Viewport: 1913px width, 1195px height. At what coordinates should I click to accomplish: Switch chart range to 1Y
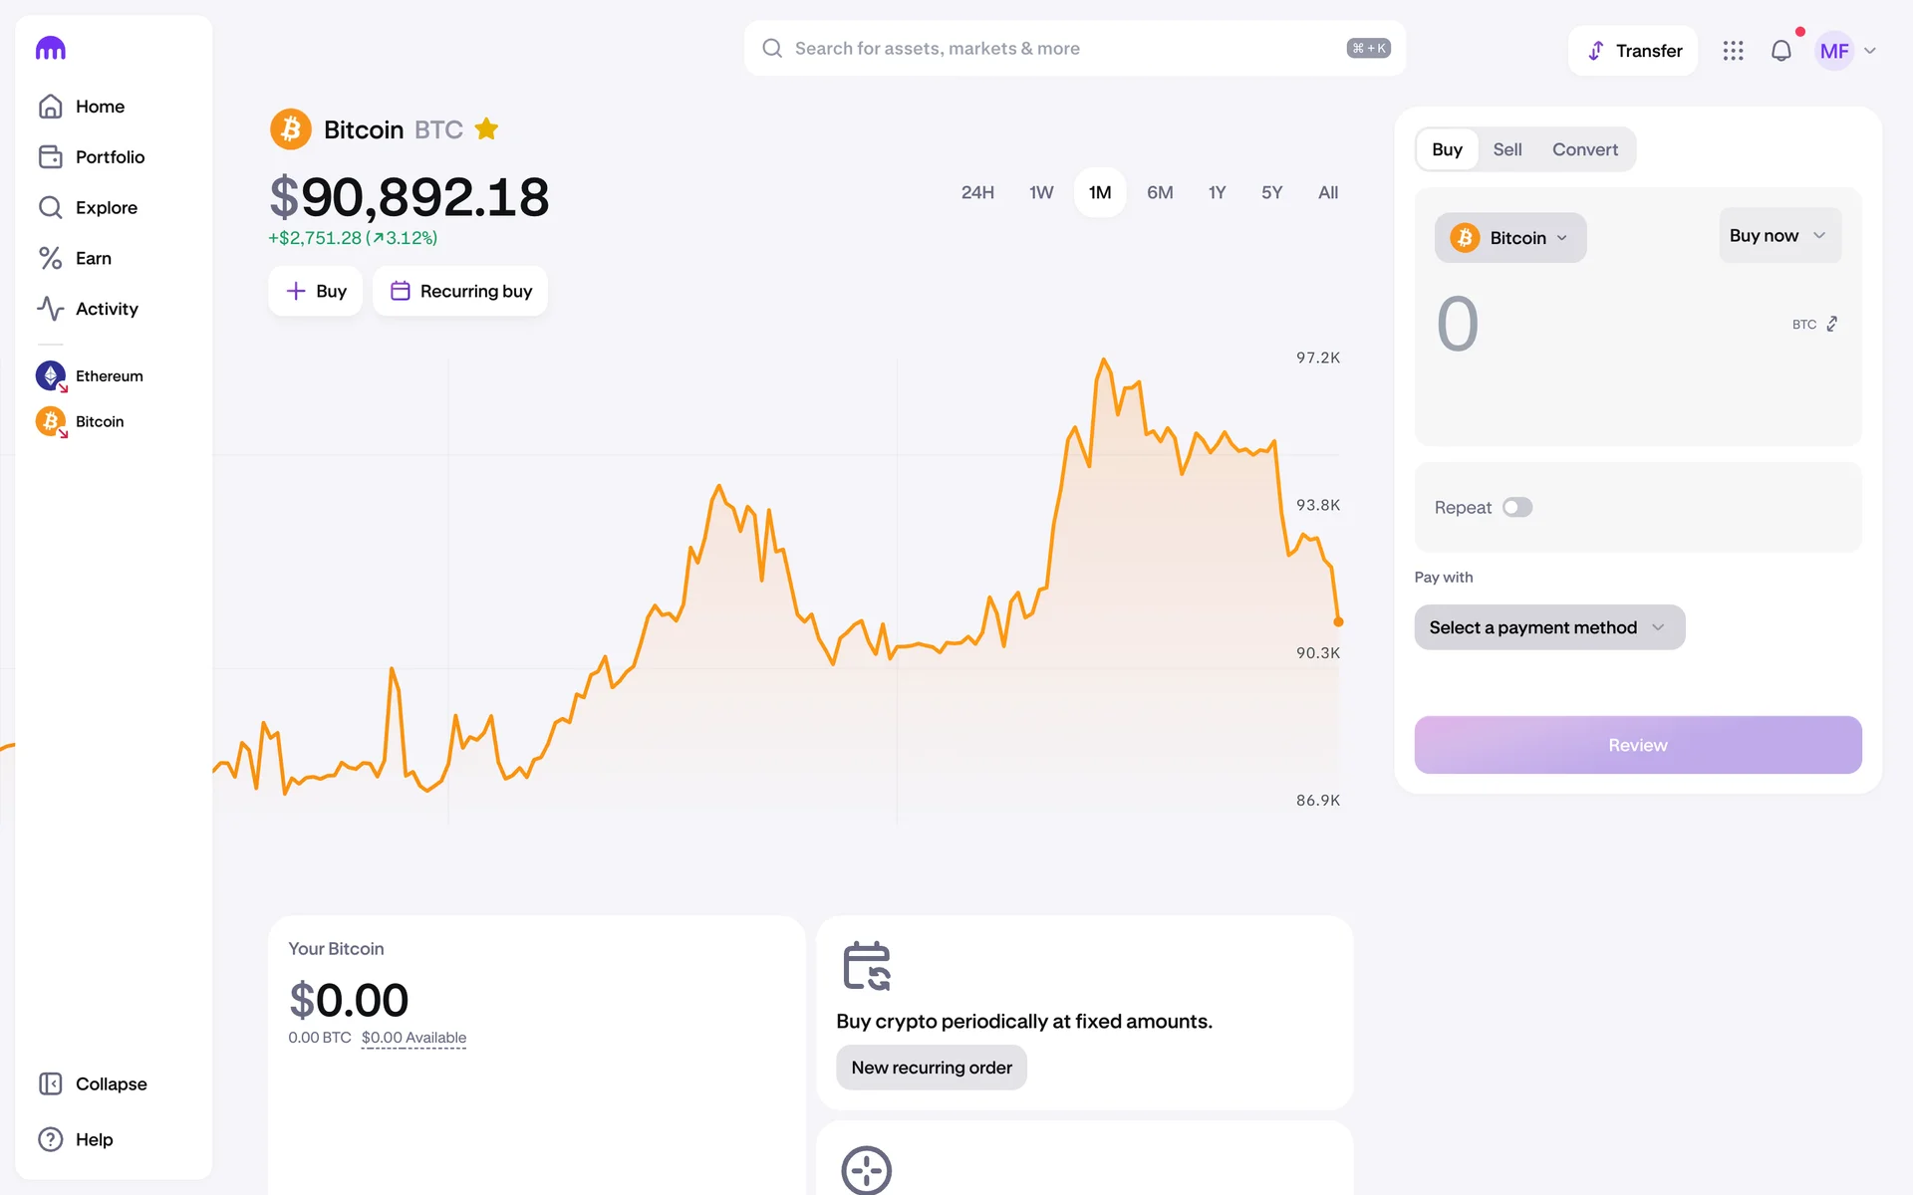[x=1217, y=192]
